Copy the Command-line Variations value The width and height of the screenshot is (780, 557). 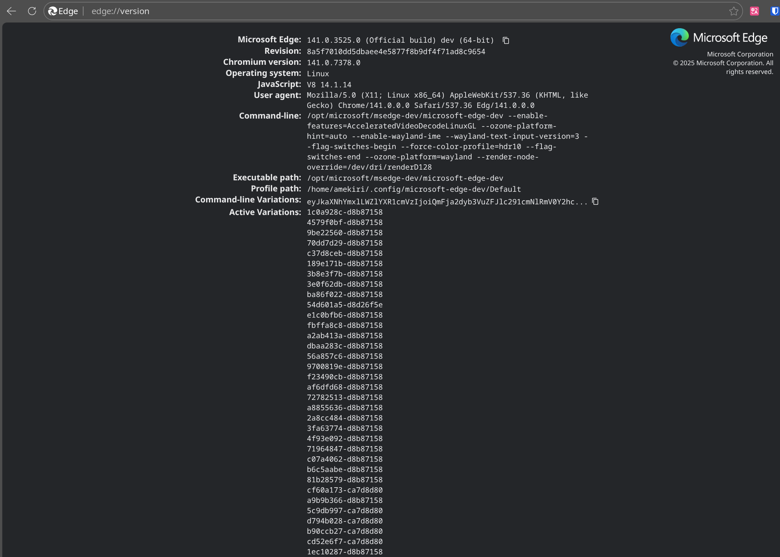coord(595,201)
